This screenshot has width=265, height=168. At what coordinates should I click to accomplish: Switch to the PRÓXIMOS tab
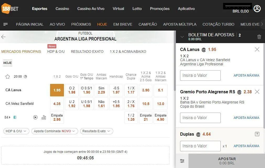pyautogui.click(x=81, y=24)
